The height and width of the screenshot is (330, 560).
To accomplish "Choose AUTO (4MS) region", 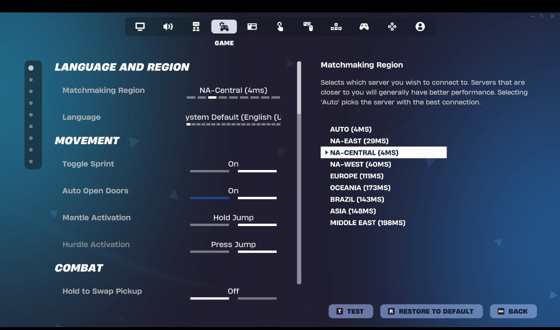I will tap(351, 129).
